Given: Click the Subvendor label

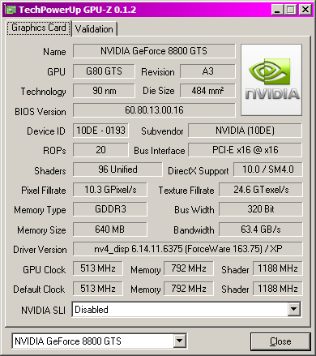Looking at the screenshot, I should click(x=162, y=131).
